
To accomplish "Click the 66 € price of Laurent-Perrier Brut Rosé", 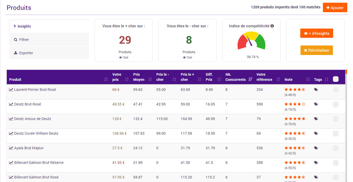I will 116,89.
